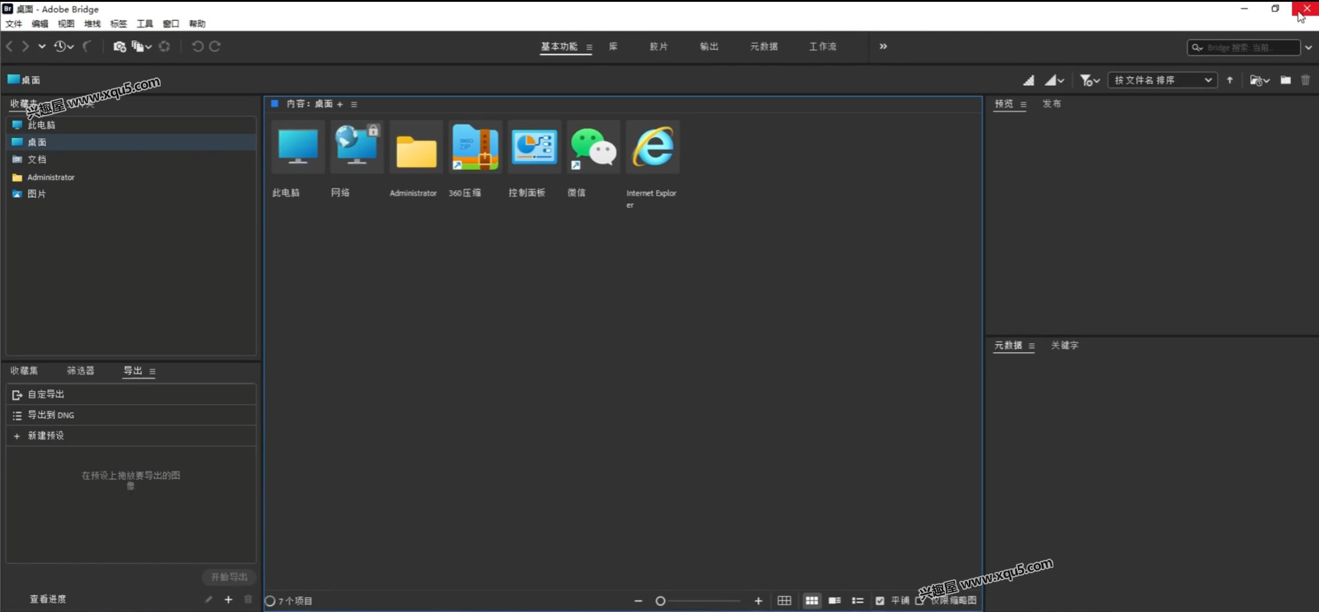Image resolution: width=1319 pixels, height=612 pixels.
Task: Open the content panel hamburger menu
Action: [x=354, y=104]
